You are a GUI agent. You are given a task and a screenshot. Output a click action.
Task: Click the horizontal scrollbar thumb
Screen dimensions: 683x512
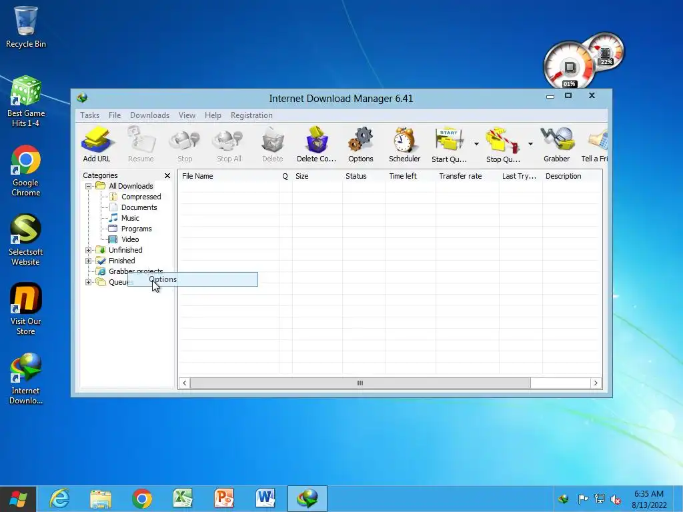click(360, 383)
